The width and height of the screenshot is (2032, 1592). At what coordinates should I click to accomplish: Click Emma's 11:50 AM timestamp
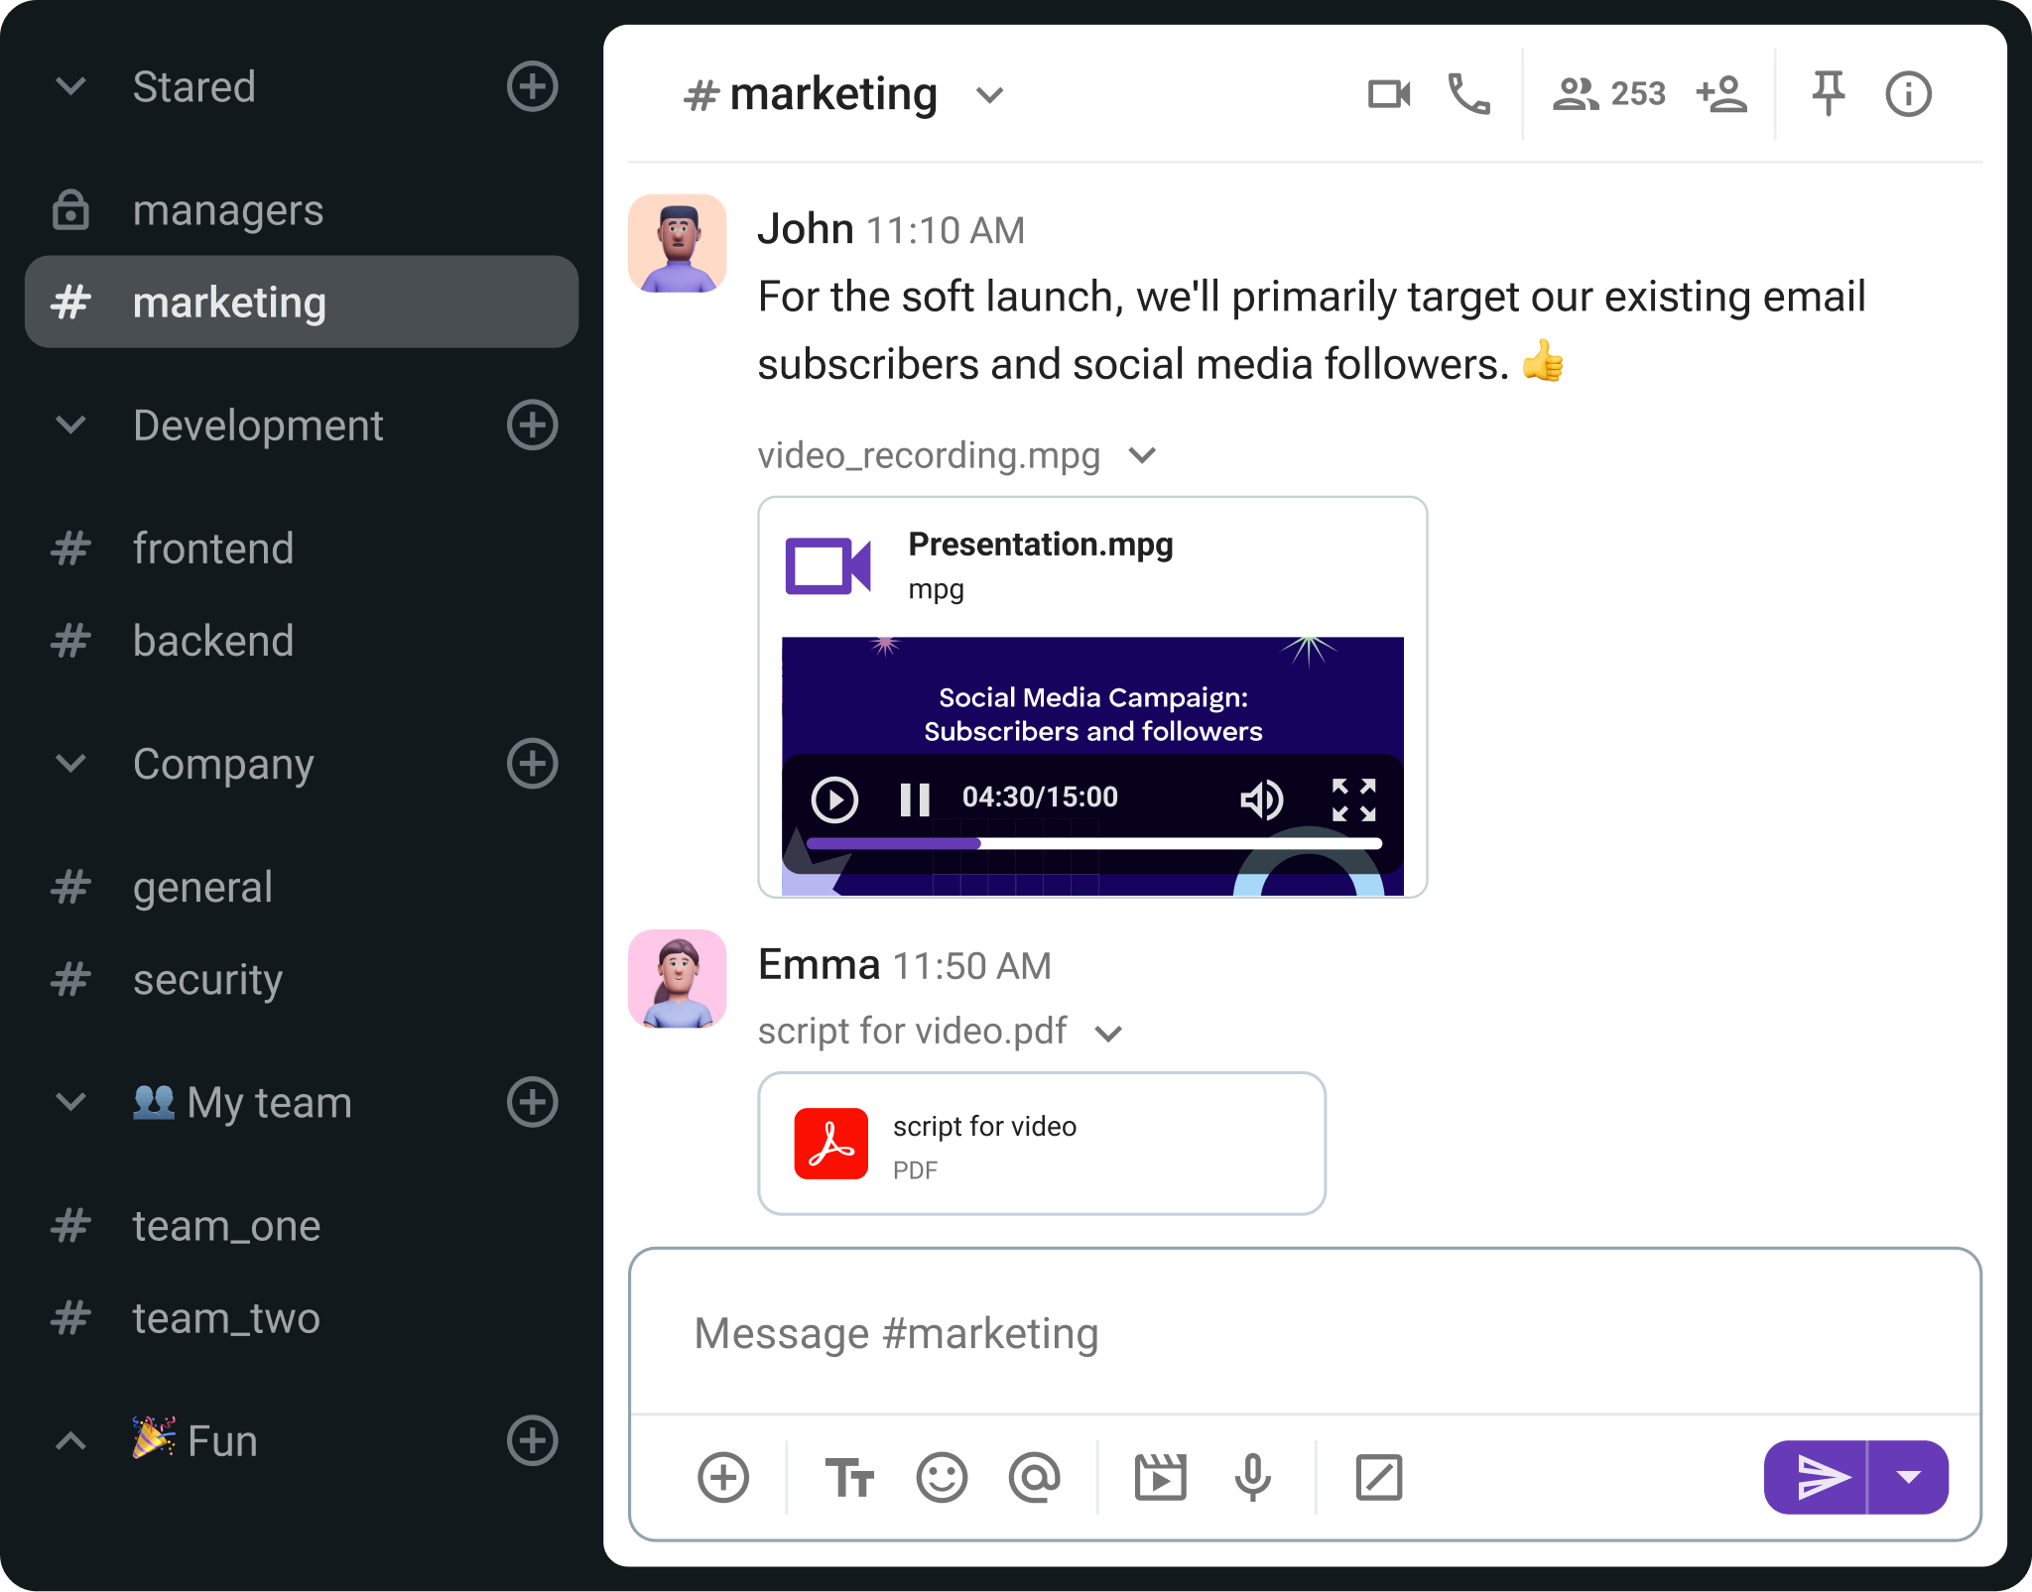pos(972,966)
